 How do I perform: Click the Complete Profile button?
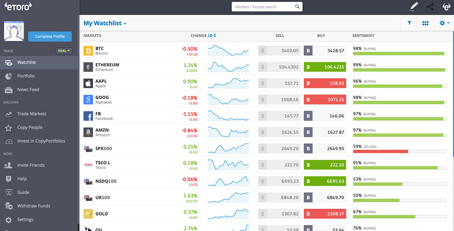point(50,36)
